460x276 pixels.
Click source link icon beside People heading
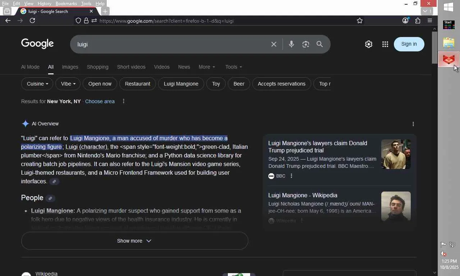(x=50, y=198)
